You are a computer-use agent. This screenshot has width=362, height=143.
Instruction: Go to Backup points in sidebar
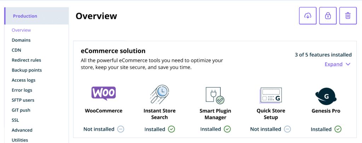tap(27, 70)
